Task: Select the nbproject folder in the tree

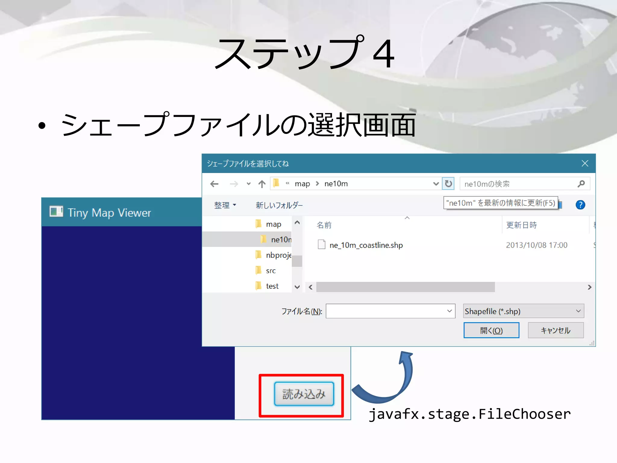Action: coord(273,255)
